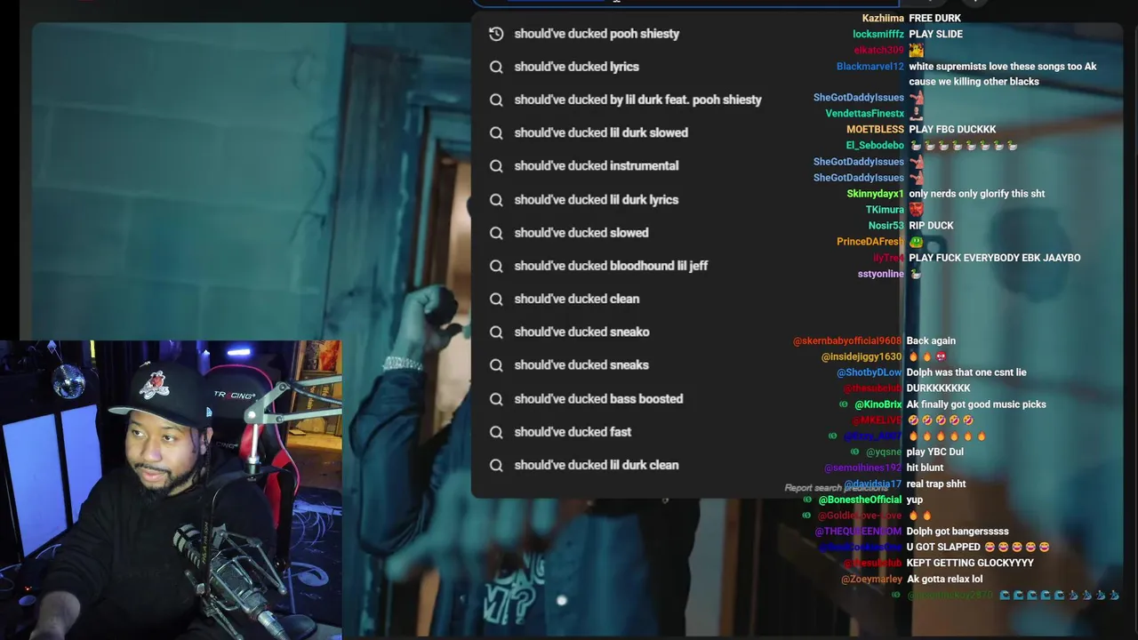The width and height of the screenshot is (1138, 640).
Task: Click the moderator wrench badge beside @BonestheOfficial
Action: [806, 500]
